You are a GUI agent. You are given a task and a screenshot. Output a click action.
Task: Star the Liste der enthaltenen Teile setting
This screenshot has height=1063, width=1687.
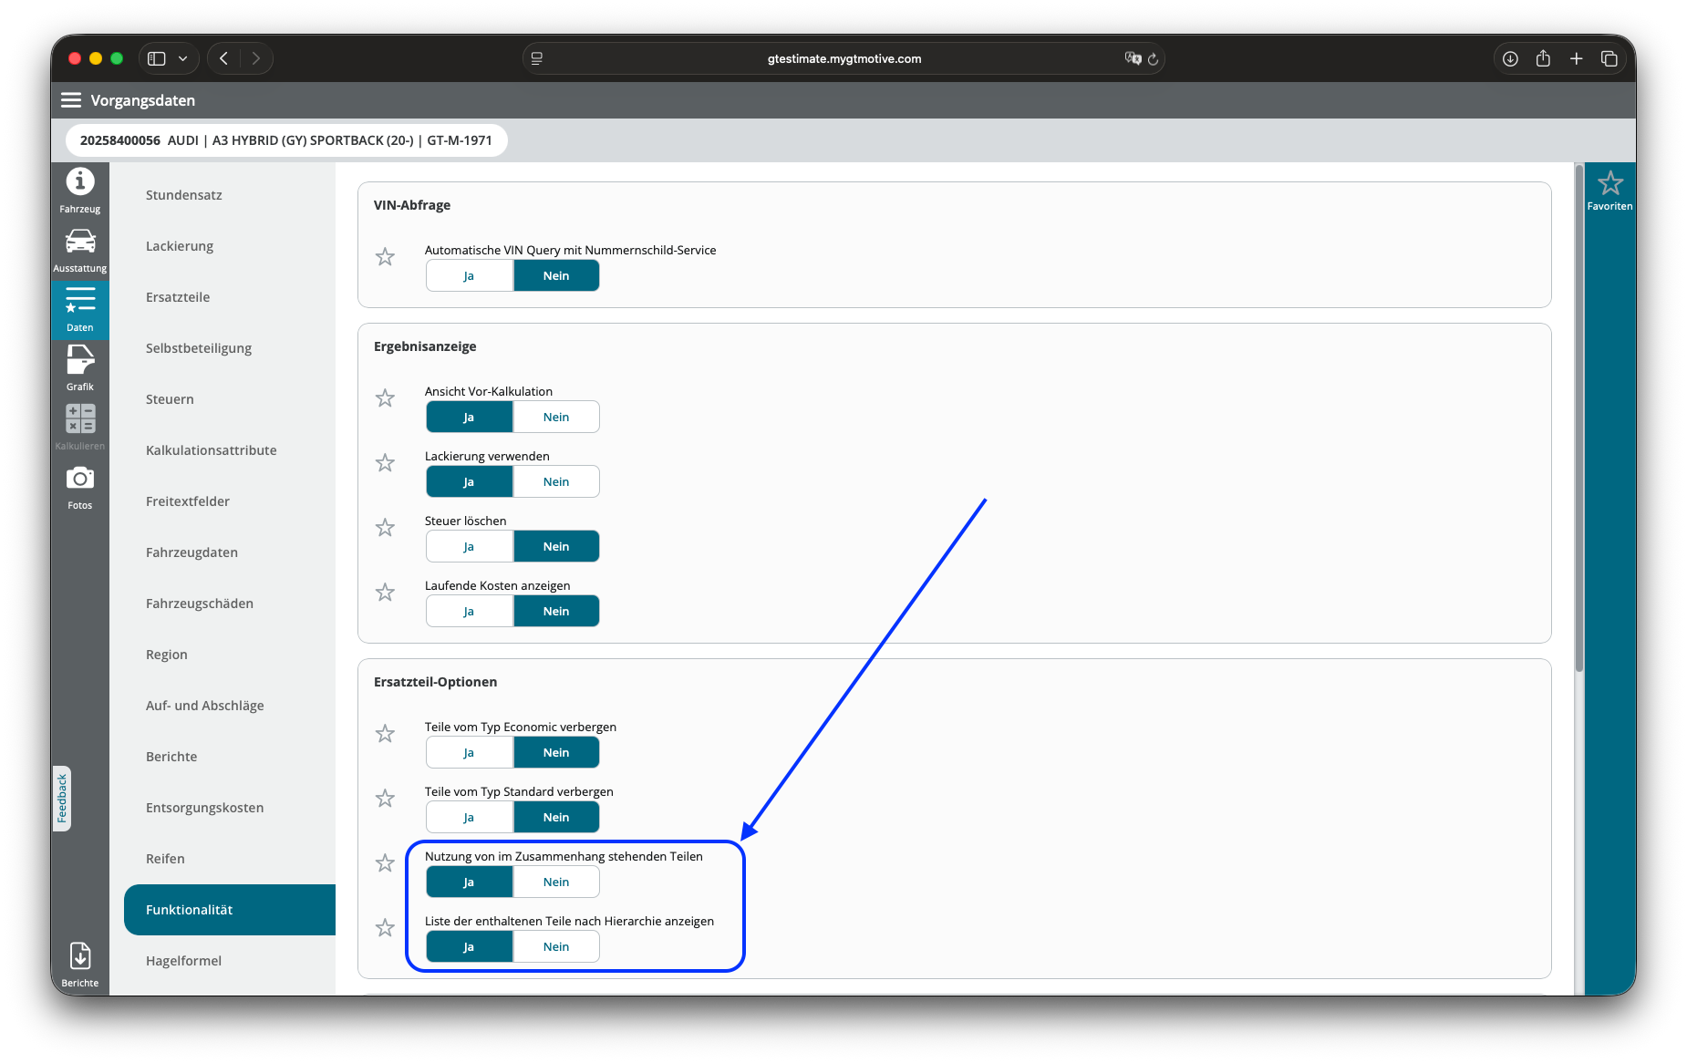386,928
